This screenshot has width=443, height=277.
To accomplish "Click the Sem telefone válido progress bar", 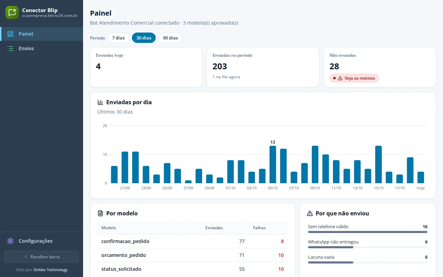I will (x=368, y=232).
